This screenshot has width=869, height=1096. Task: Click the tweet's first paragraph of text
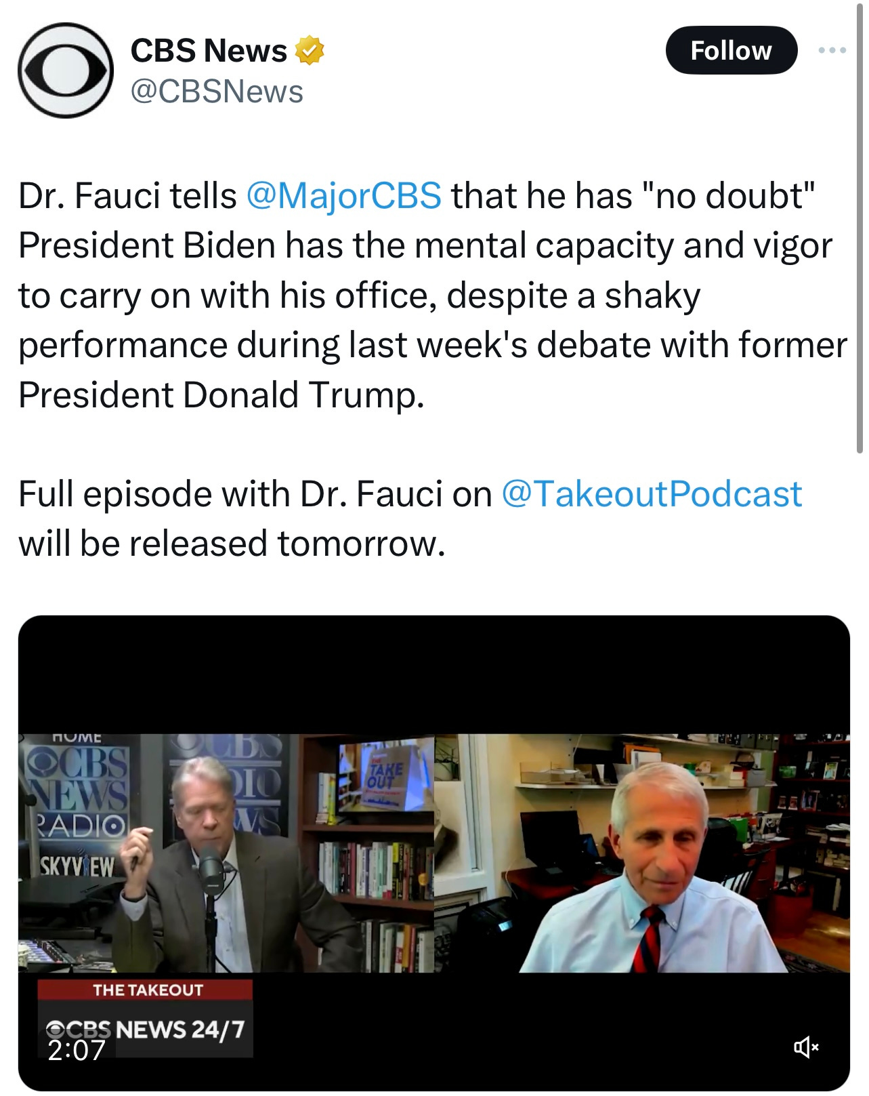pyautogui.click(x=433, y=295)
